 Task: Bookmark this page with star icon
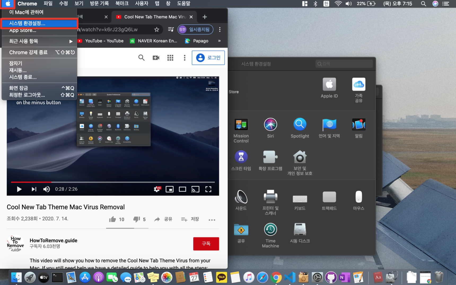157,29
